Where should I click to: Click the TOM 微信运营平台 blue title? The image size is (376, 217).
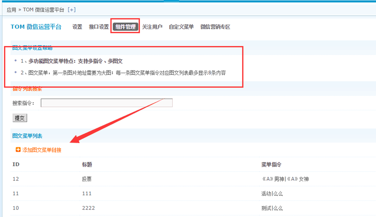click(x=36, y=26)
